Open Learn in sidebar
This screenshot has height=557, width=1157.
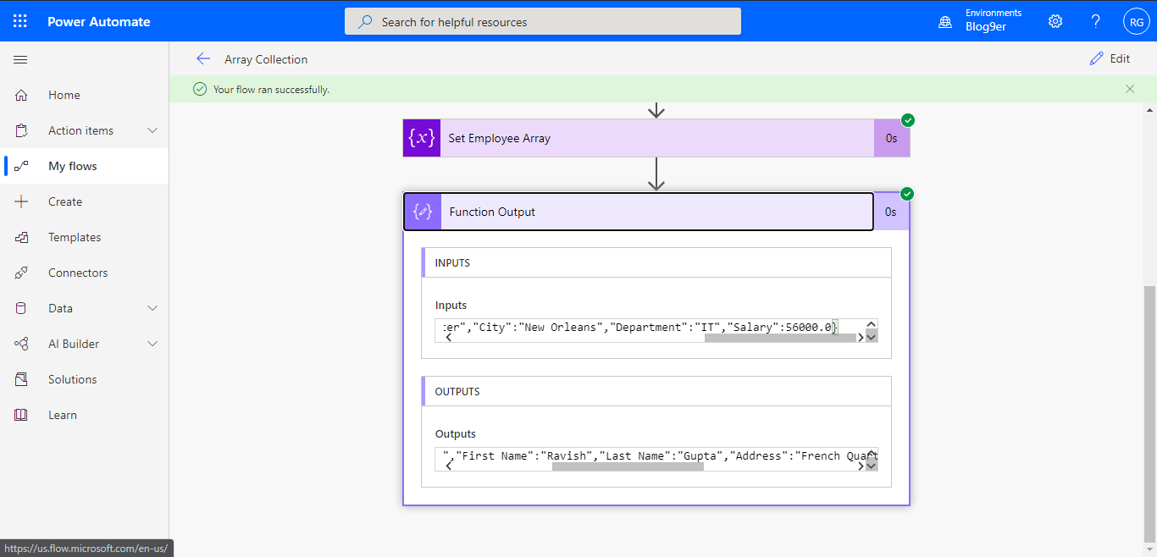(85, 415)
